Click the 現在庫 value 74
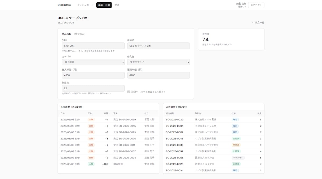The height and width of the screenshot is (179, 322). 206,40
